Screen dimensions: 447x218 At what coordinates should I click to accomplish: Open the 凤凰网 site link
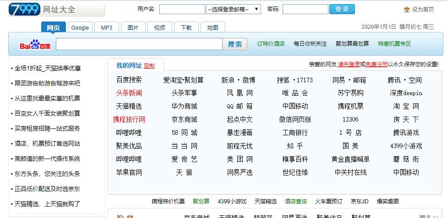(x=240, y=93)
